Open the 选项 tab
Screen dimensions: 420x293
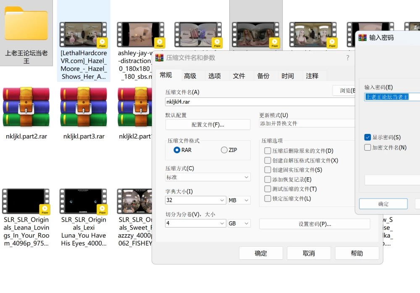215,76
